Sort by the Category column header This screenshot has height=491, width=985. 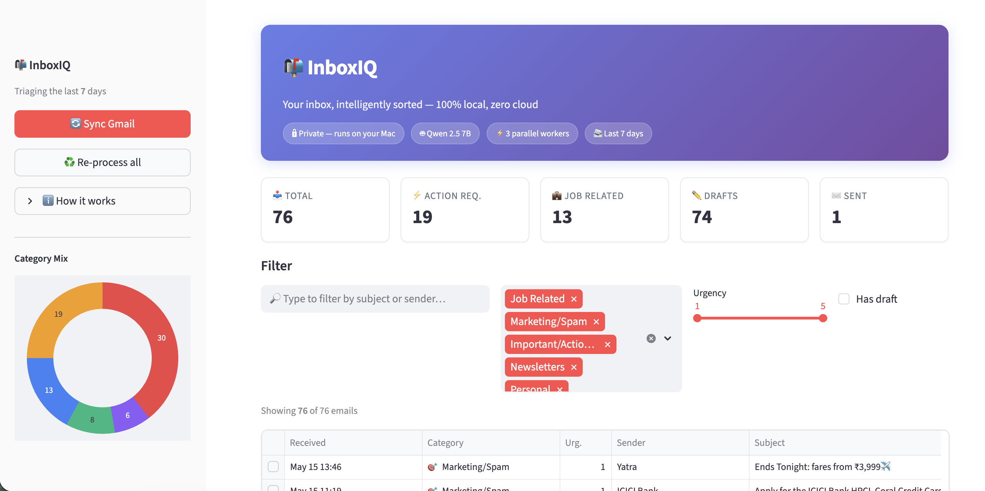coord(491,442)
